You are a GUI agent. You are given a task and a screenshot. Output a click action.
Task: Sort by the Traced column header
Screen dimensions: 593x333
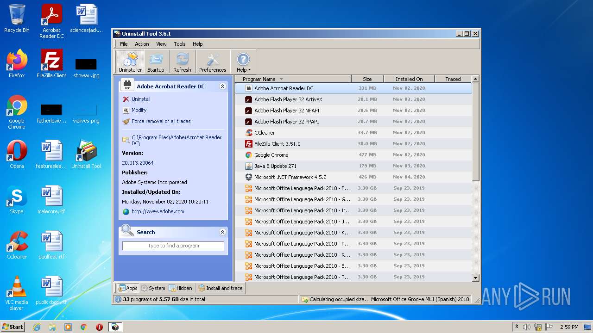(x=453, y=79)
